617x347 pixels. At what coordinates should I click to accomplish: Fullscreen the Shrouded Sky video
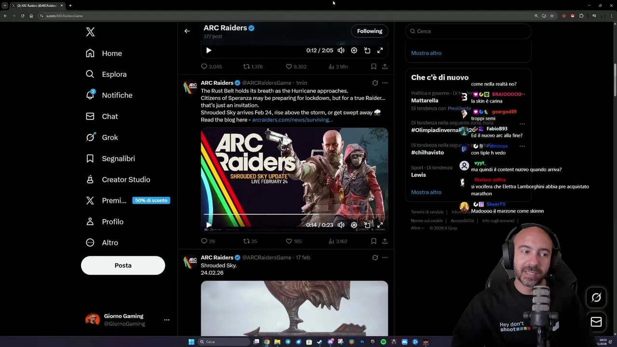coord(380,225)
